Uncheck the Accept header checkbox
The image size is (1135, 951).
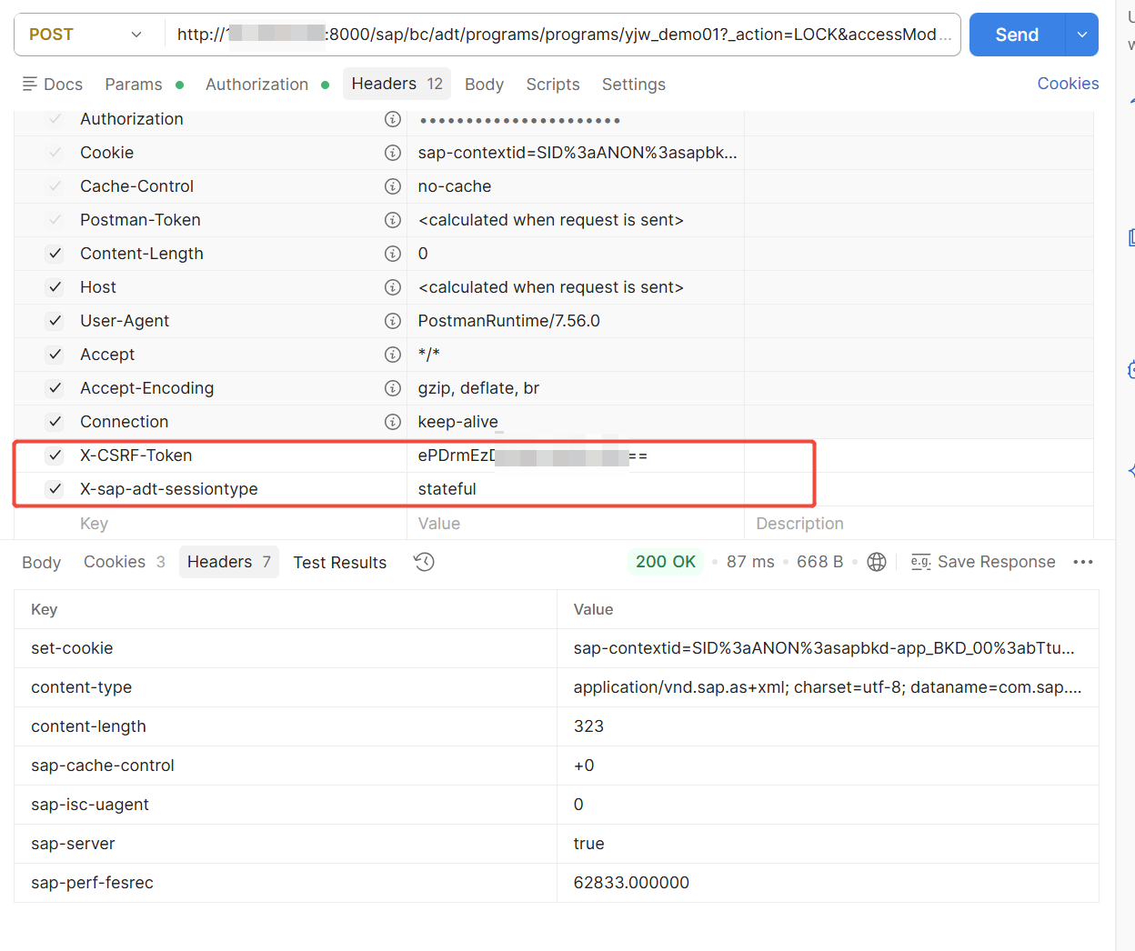[x=55, y=355]
